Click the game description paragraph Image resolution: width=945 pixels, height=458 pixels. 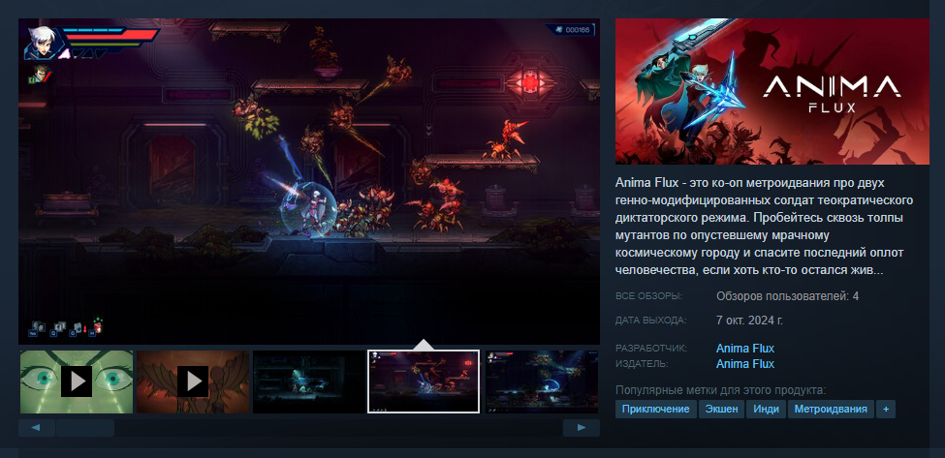(x=764, y=227)
